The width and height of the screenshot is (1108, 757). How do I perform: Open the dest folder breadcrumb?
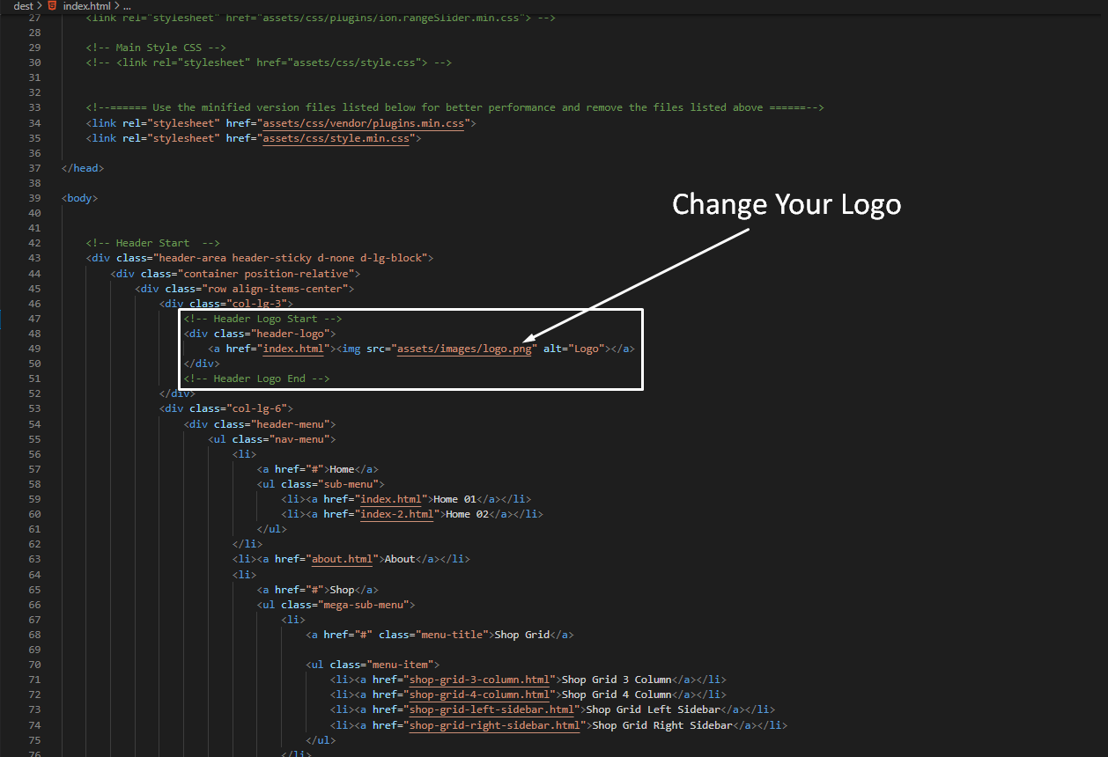(23, 6)
